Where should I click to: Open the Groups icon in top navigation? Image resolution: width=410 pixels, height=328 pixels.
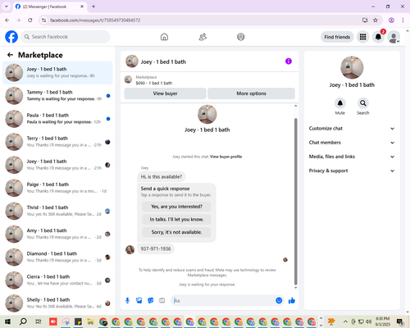(x=241, y=37)
